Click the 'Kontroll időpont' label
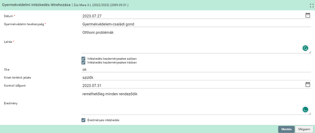 pos(15,85)
